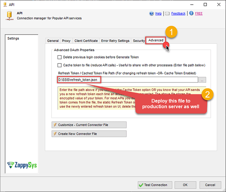Open file browse ellipsis button
Screen dimensions: 226x192
(x=202, y=80)
